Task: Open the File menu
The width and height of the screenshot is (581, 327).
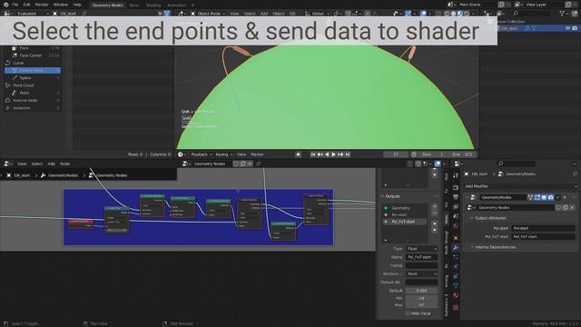Action: pos(15,5)
